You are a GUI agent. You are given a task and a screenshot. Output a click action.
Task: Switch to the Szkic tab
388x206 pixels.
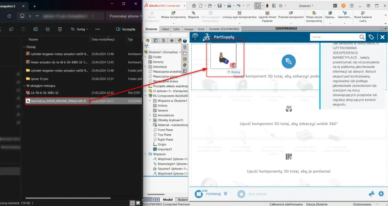click(177, 29)
